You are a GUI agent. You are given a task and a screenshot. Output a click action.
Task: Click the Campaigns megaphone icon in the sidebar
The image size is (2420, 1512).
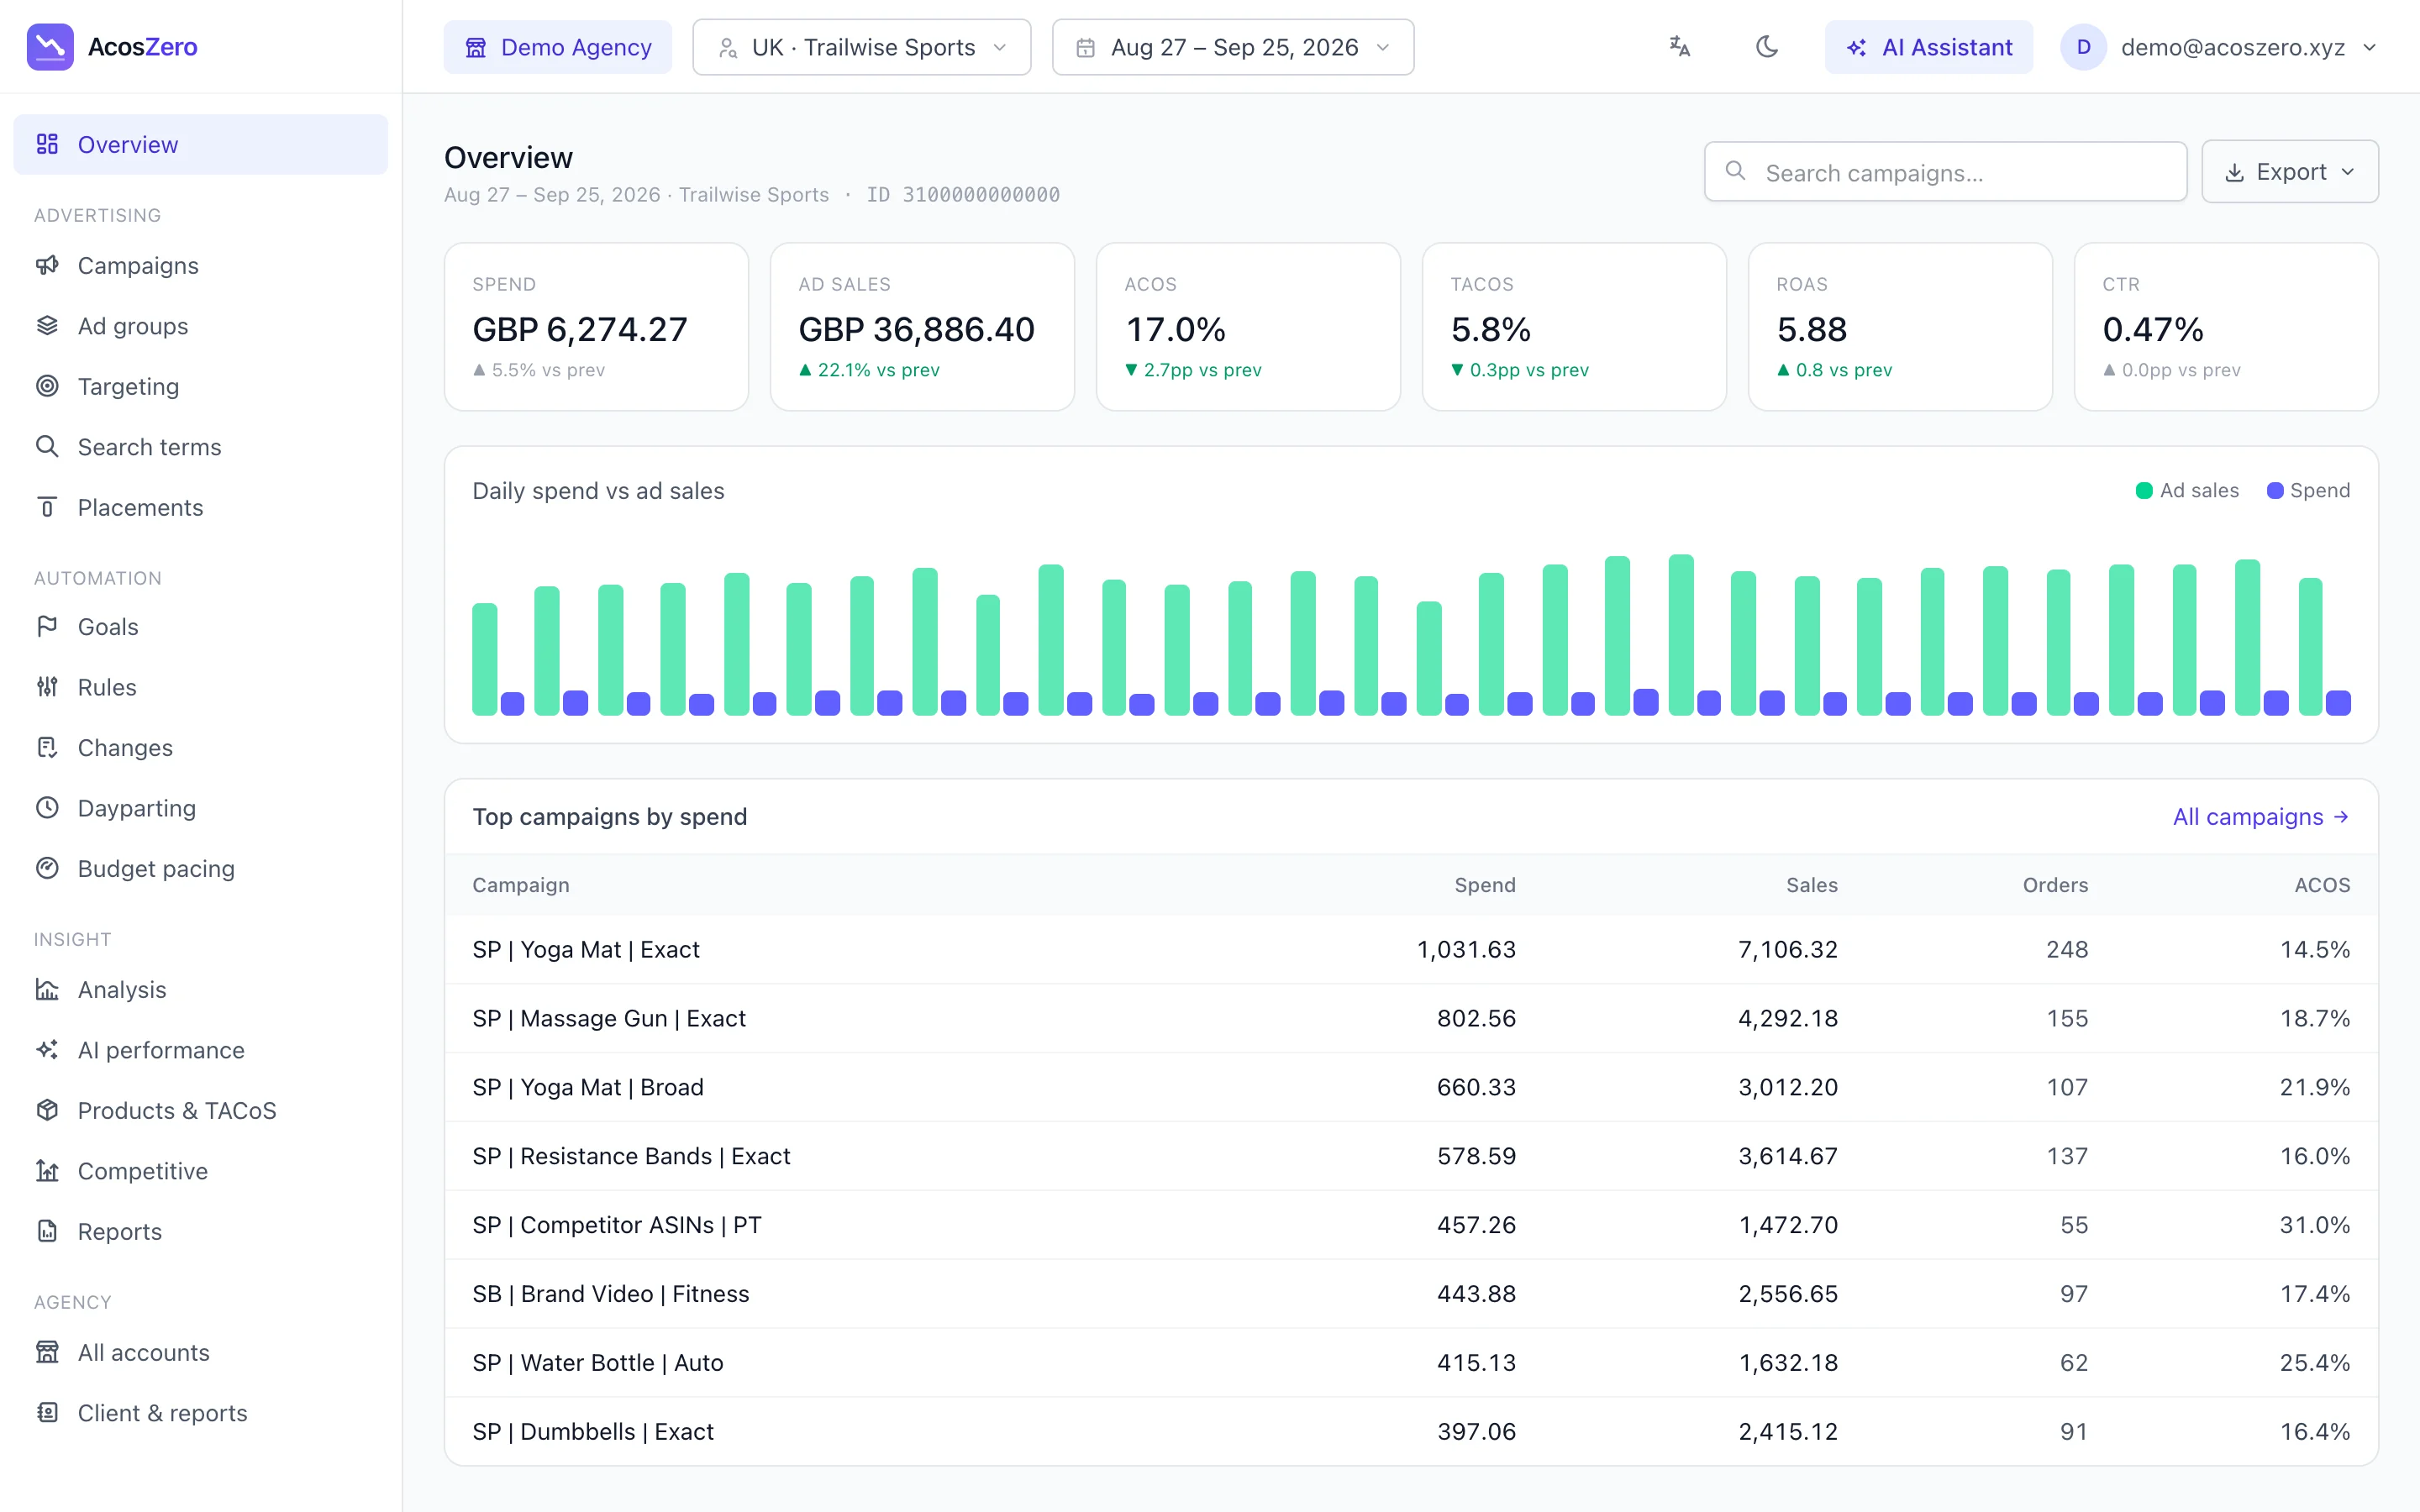pos(47,265)
